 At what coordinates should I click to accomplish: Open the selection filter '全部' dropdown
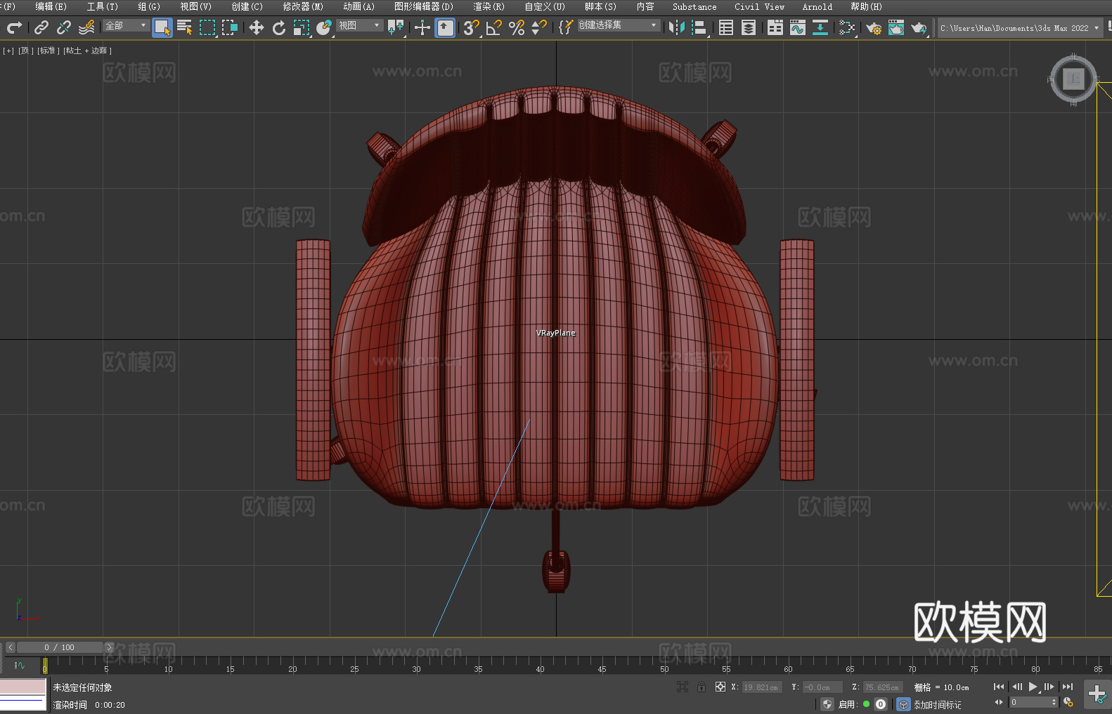pos(126,25)
